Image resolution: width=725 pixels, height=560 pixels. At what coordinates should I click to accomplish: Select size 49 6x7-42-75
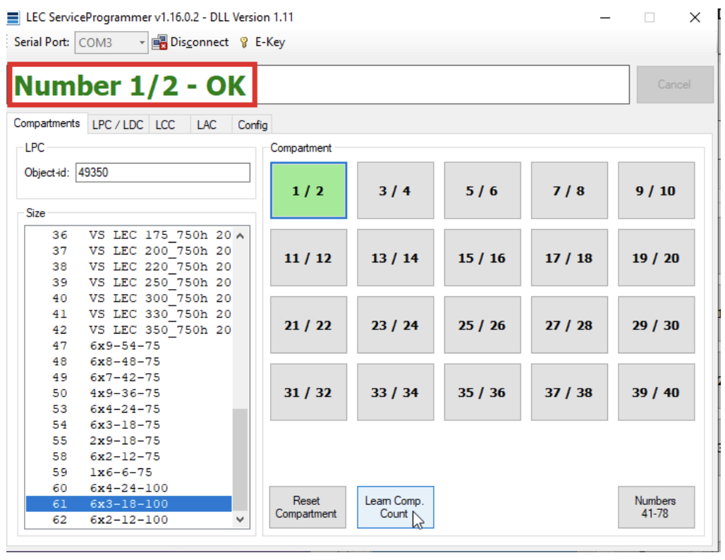tap(129, 377)
